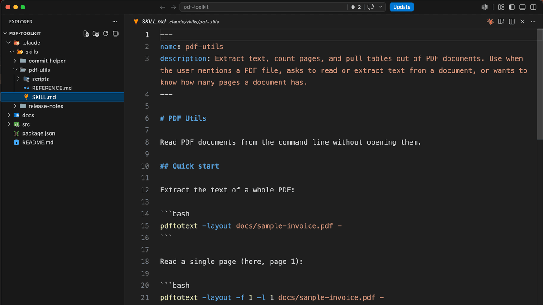543x305 pixels.
Task: Collapse the .claude folder chevron
Action: (9, 42)
